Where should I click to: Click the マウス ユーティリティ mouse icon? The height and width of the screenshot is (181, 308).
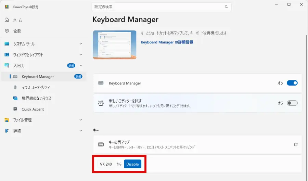pyautogui.click(x=15, y=87)
